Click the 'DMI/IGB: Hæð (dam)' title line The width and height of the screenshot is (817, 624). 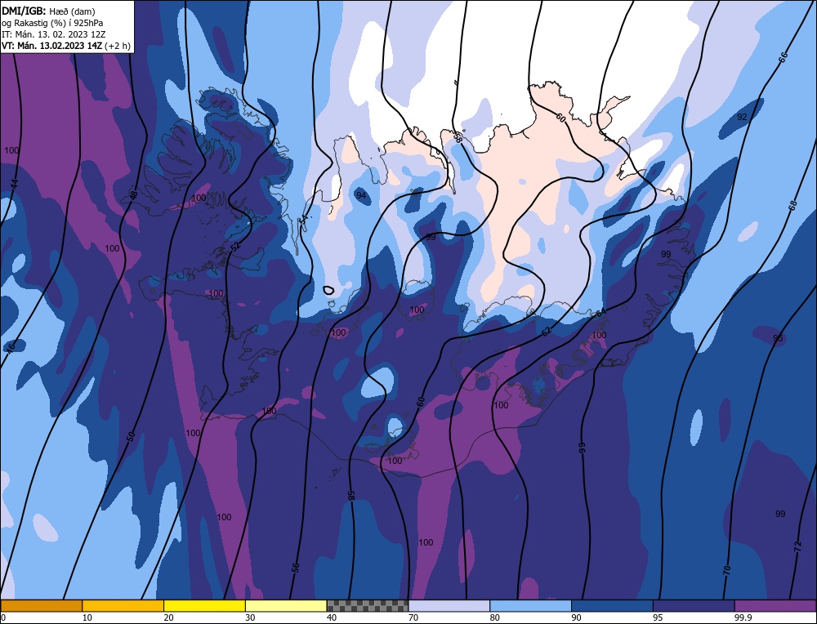[x=48, y=11]
